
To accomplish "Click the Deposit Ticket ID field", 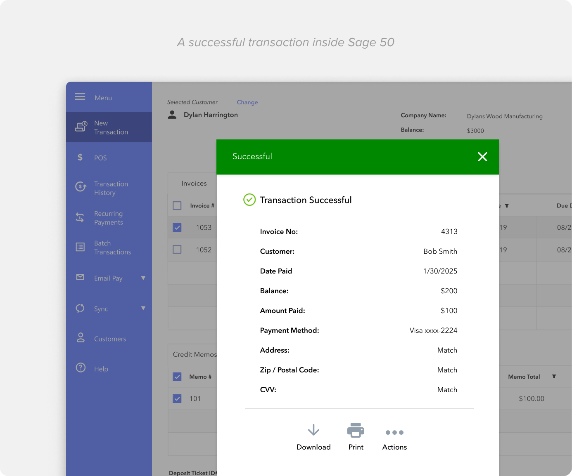I will (192, 472).
